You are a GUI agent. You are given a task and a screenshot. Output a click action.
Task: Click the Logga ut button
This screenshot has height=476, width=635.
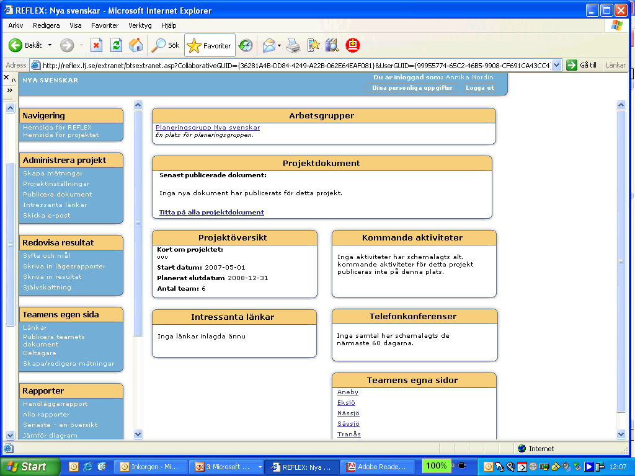coord(480,88)
